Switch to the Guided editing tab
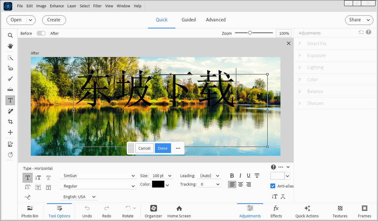The width and height of the screenshot is (378, 221). coord(188,20)
